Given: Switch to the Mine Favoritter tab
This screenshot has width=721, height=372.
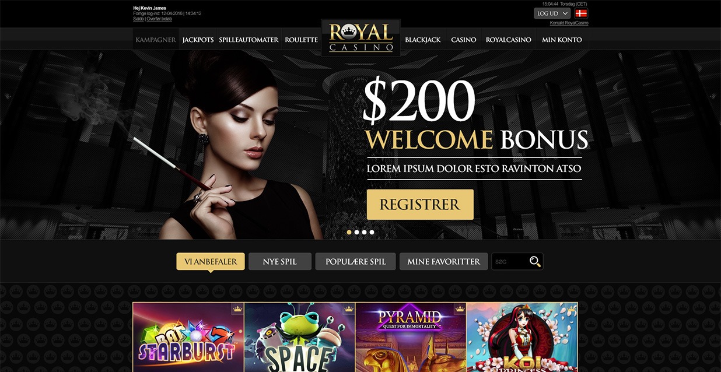Looking at the screenshot, I should (x=444, y=262).
